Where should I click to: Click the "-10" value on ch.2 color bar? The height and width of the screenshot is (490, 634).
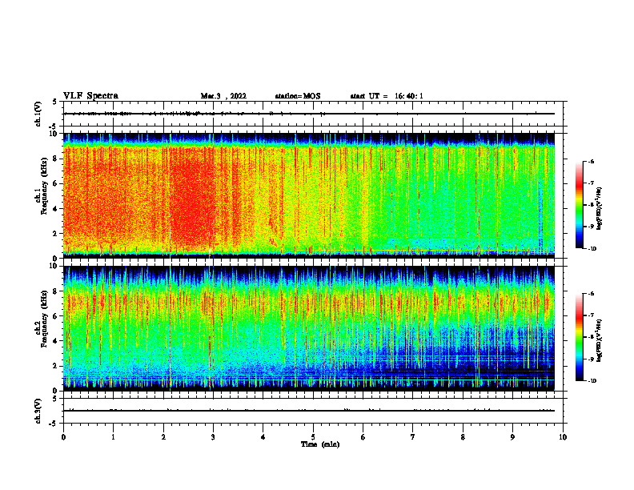coord(592,380)
